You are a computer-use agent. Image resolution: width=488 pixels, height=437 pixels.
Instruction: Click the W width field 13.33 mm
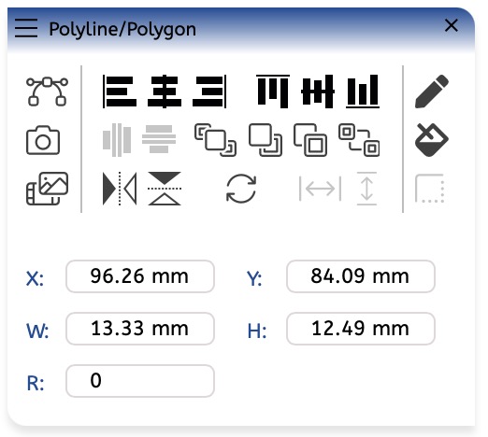[x=140, y=329]
